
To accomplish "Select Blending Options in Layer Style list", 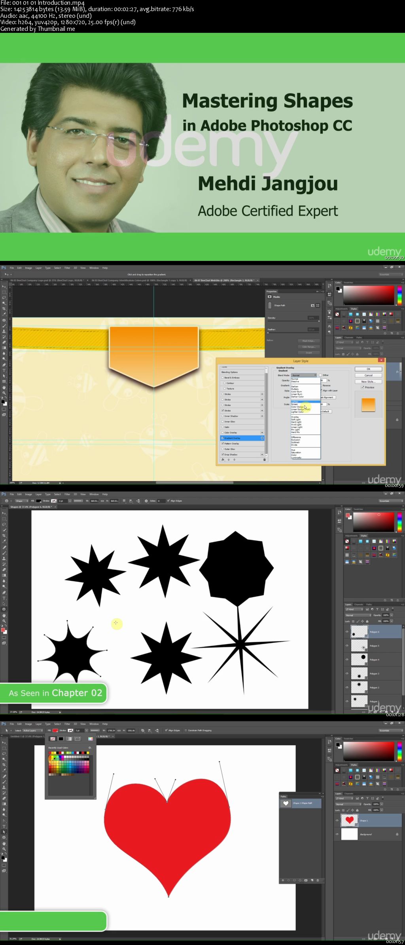I will coord(242,372).
